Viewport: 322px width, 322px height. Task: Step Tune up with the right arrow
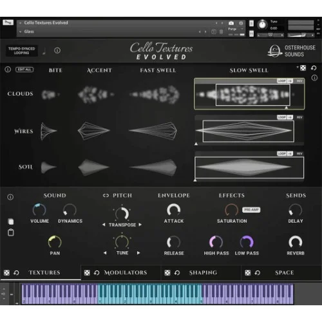[138, 253]
